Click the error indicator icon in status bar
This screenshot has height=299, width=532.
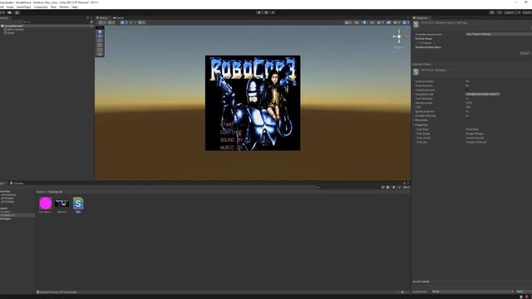[527, 297]
